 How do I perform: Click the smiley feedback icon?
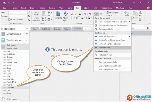tap(148, 8)
